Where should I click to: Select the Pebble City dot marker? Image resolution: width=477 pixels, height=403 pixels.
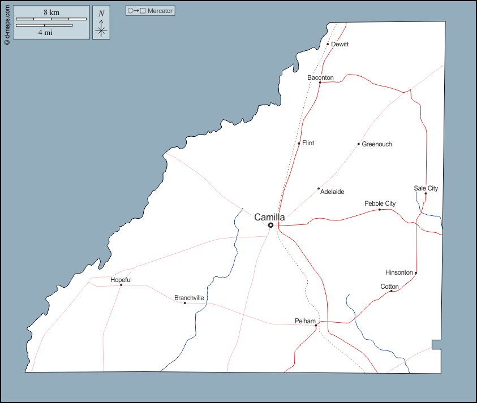pos(379,210)
